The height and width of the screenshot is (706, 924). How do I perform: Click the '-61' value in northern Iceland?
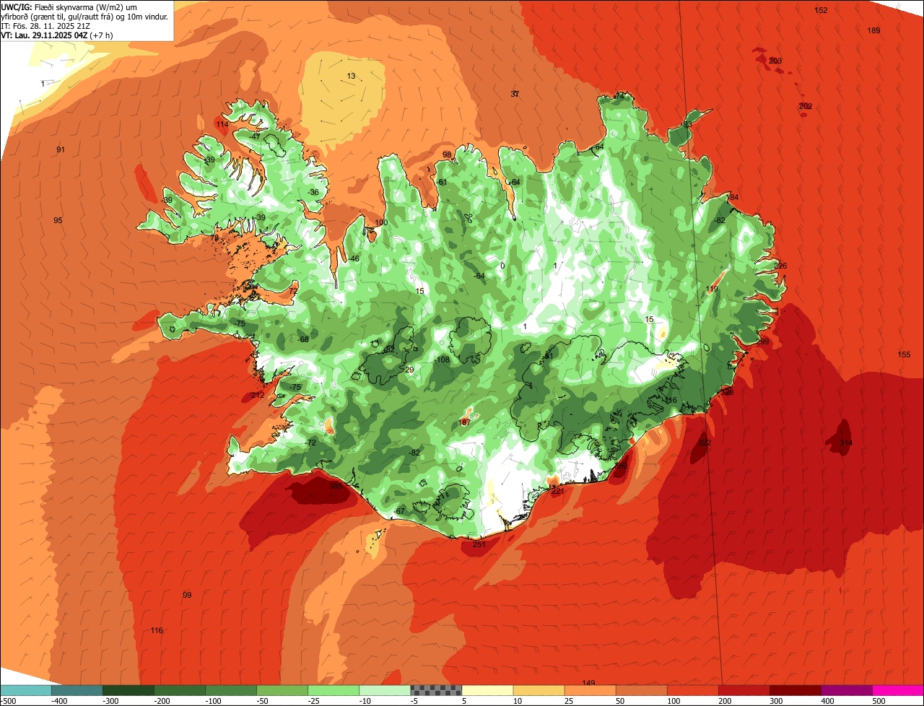pyautogui.click(x=441, y=181)
